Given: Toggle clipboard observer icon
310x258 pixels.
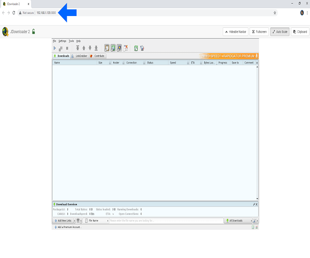Looking at the screenshot, I should point(107,48).
